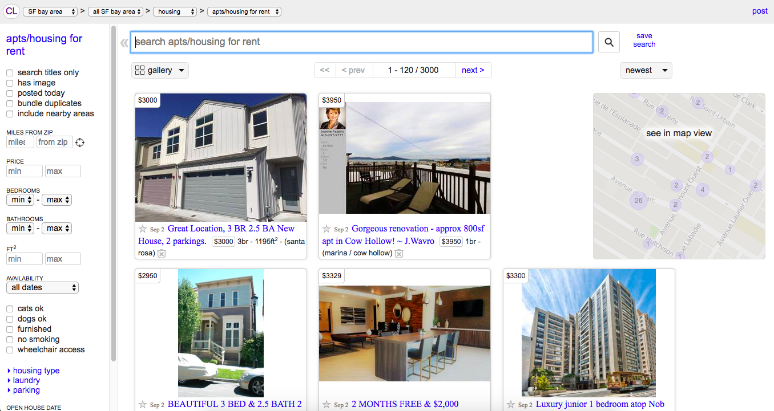
Task: Click the magnifying glass search icon
Action: pos(608,42)
